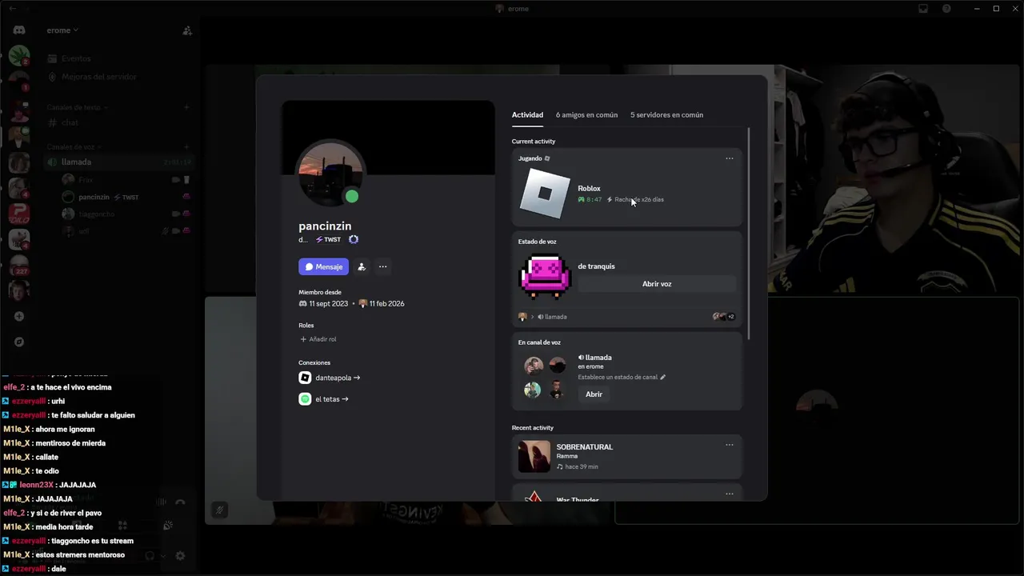
Task: Open SOBRENATURAL activity more options
Action: click(x=729, y=445)
